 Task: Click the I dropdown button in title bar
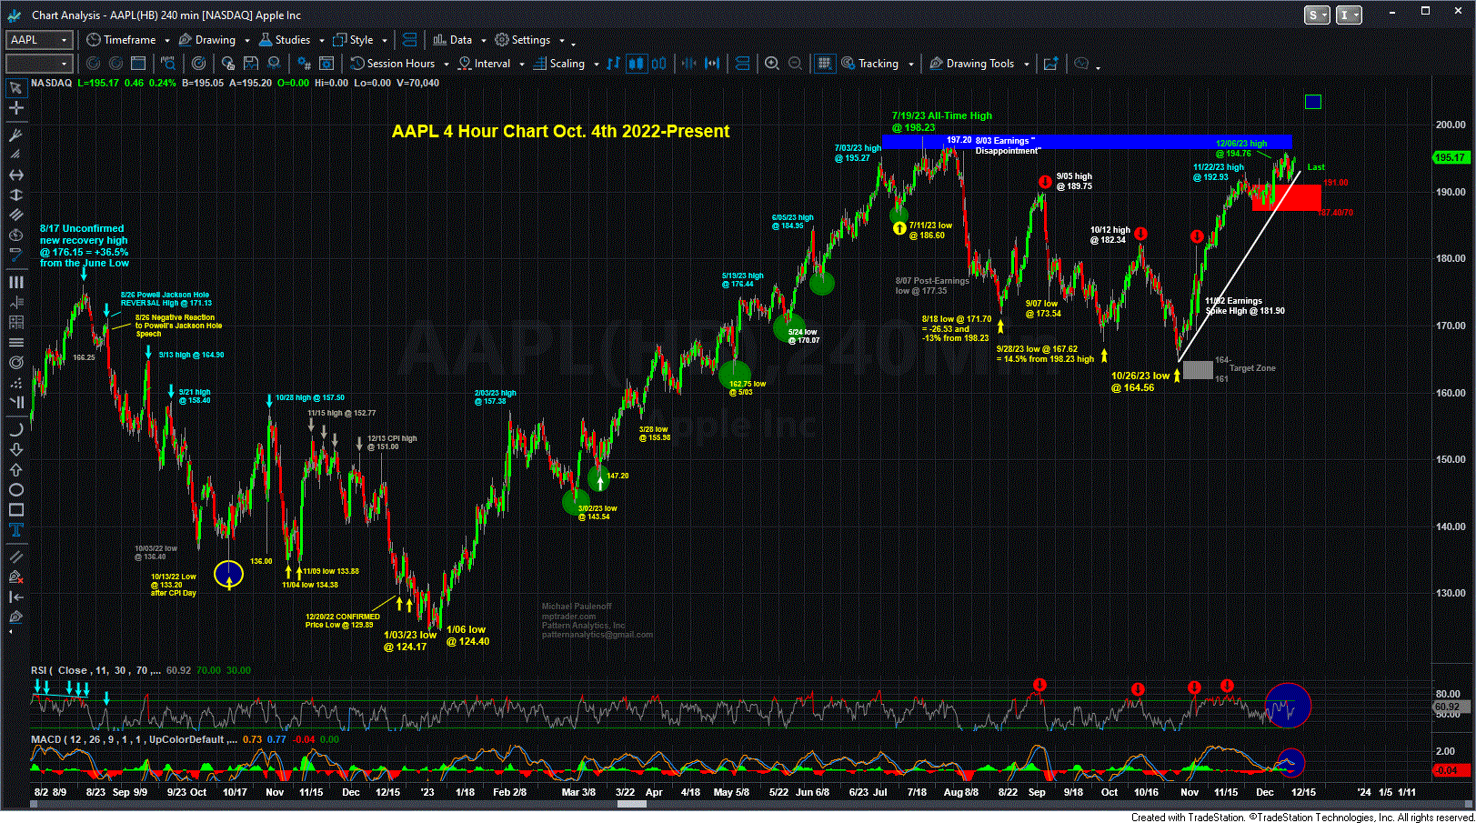coord(1350,15)
